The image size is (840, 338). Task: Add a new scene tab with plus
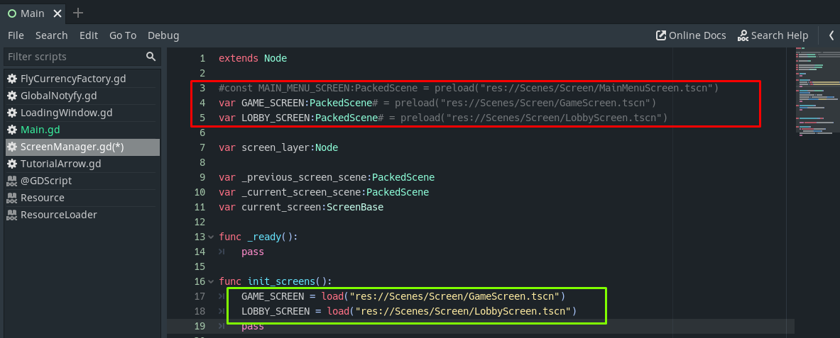click(x=78, y=13)
